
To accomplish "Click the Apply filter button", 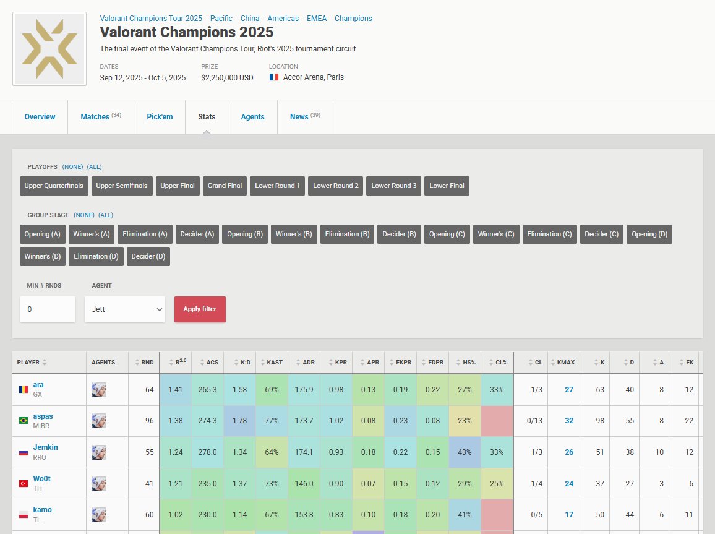I will [x=200, y=309].
